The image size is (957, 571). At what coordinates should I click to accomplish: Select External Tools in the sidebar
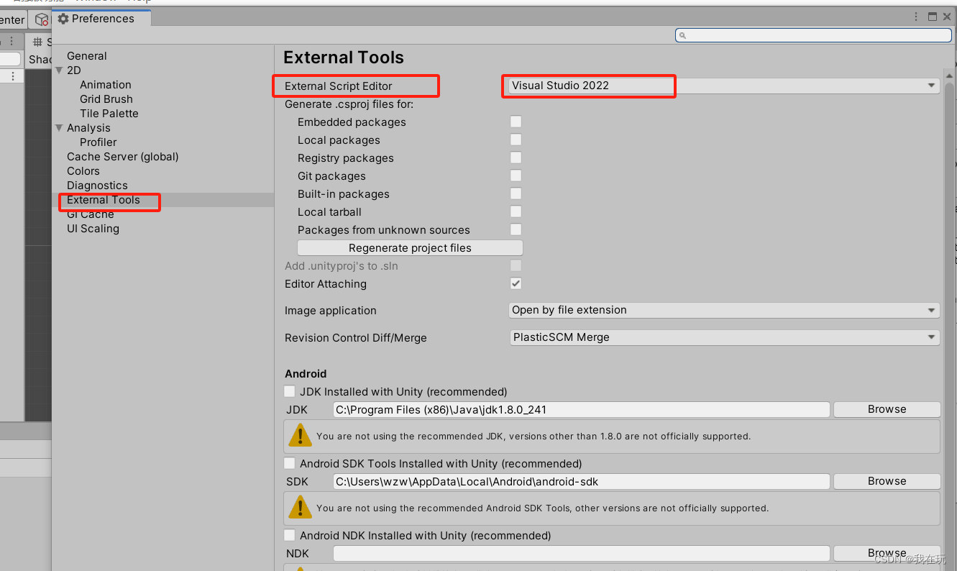point(104,200)
